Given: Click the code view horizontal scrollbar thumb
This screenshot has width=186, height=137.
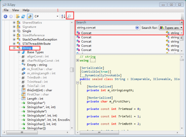Looking at the screenshot, I should 99,133.
